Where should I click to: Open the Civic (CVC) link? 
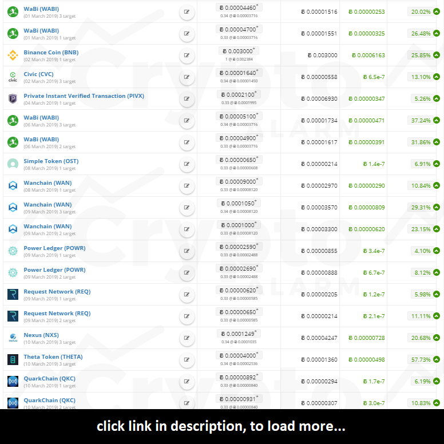coord(38,74)
